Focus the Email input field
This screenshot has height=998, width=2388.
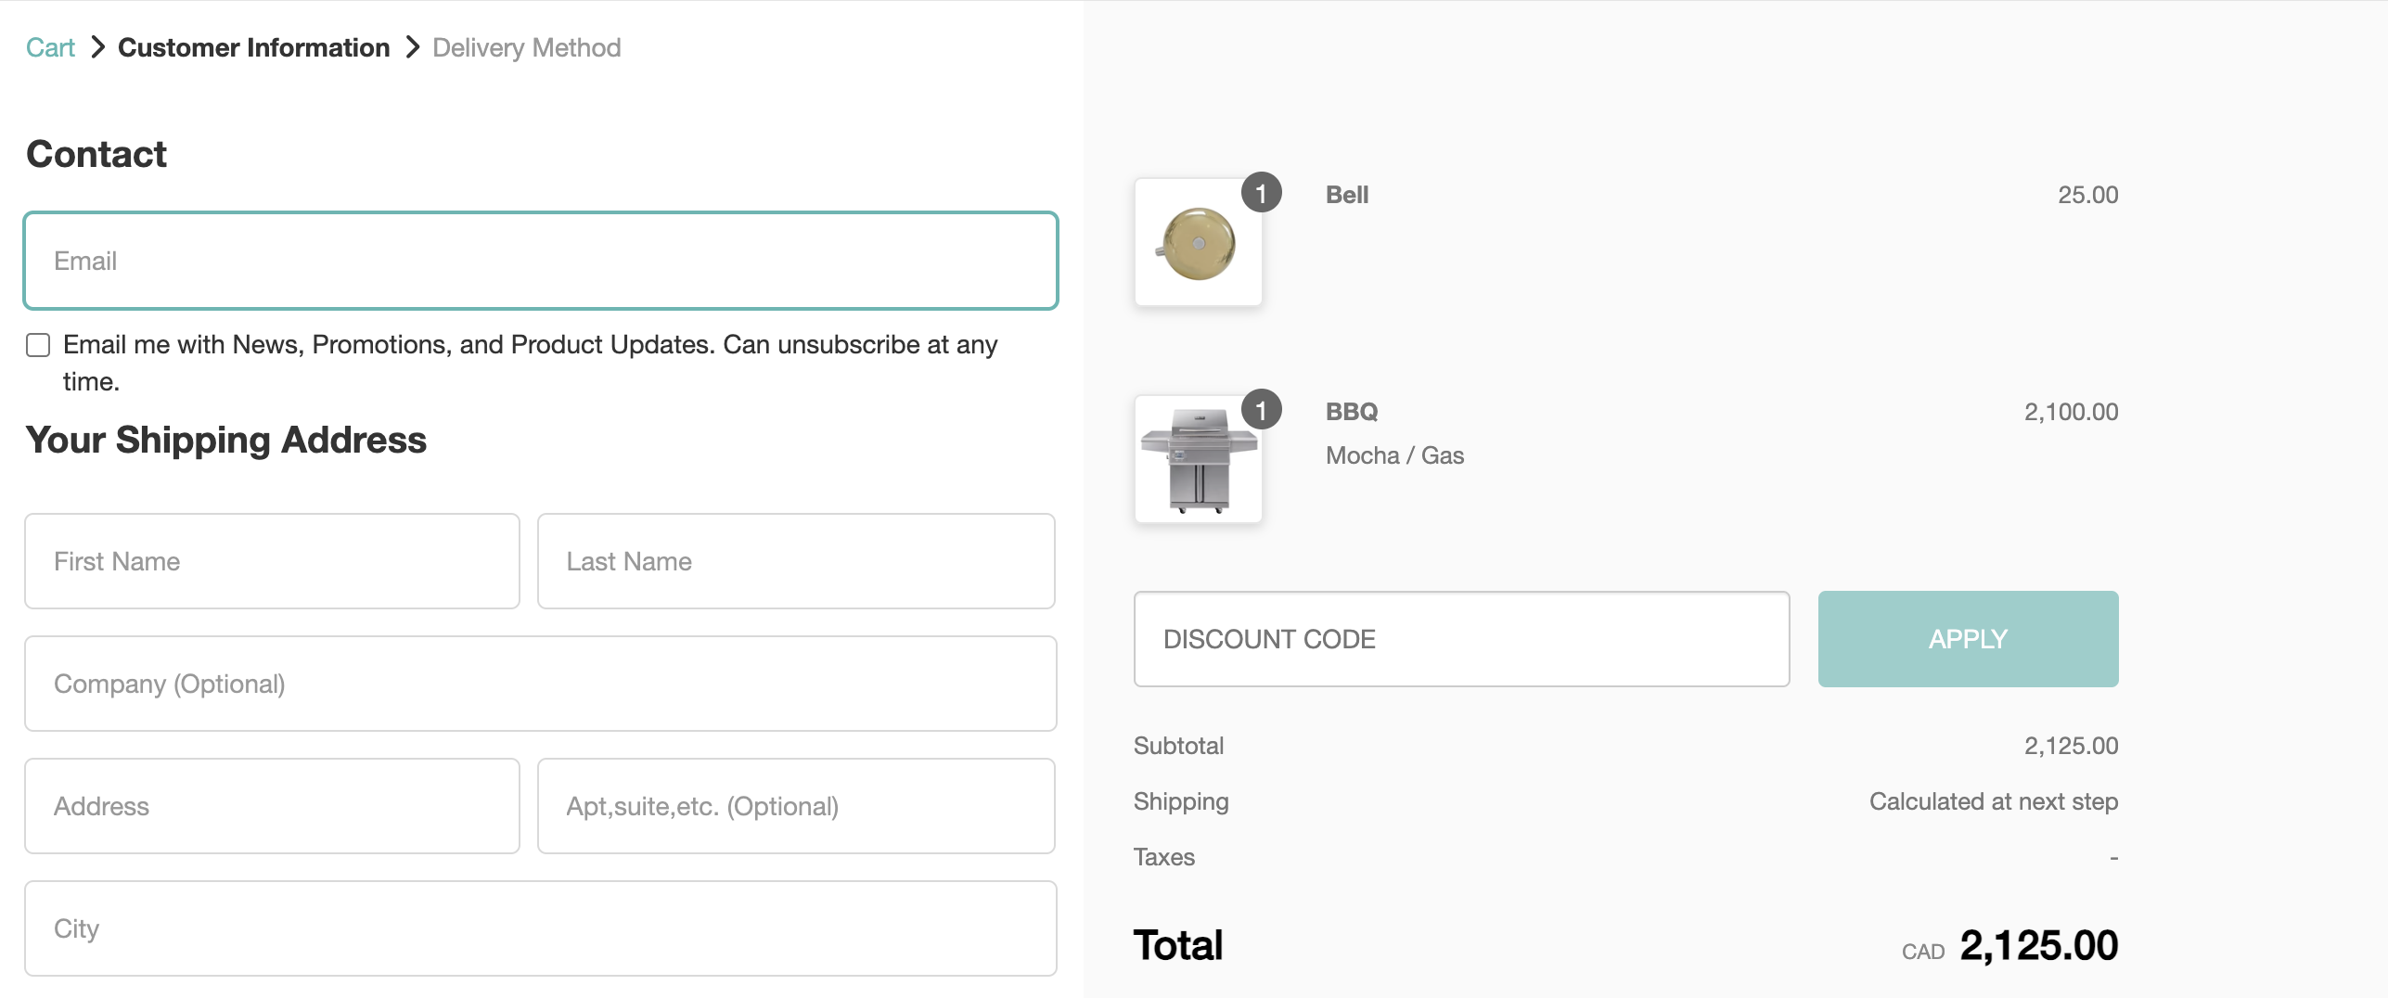pos(541,261)
